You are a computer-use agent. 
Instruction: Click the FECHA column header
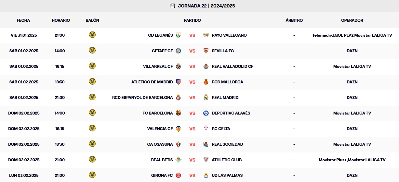coord(23,20)
